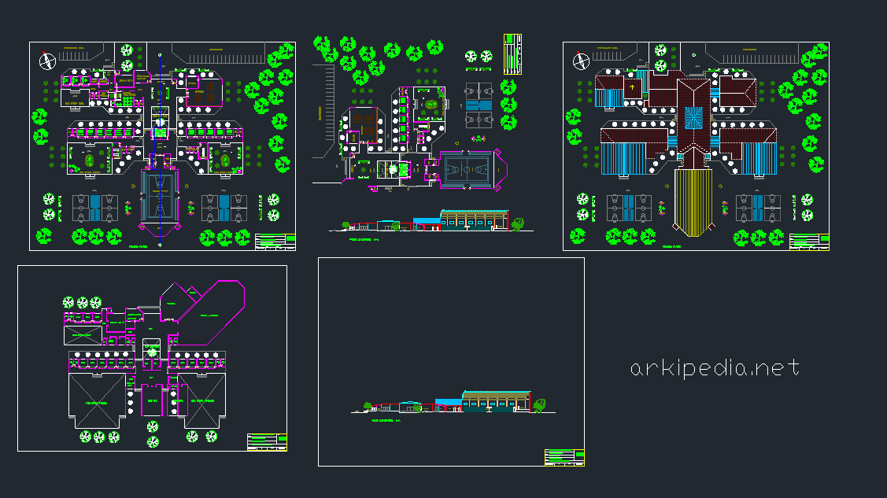Click the yellow-bordered legend block on the middle sheet
887x498 pixels.
coord(513,53)
